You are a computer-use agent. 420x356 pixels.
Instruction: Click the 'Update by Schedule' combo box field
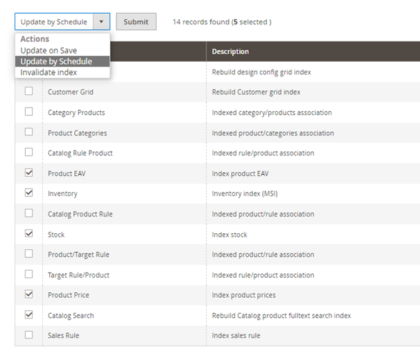pyautogui.click(x=53, y=22)
